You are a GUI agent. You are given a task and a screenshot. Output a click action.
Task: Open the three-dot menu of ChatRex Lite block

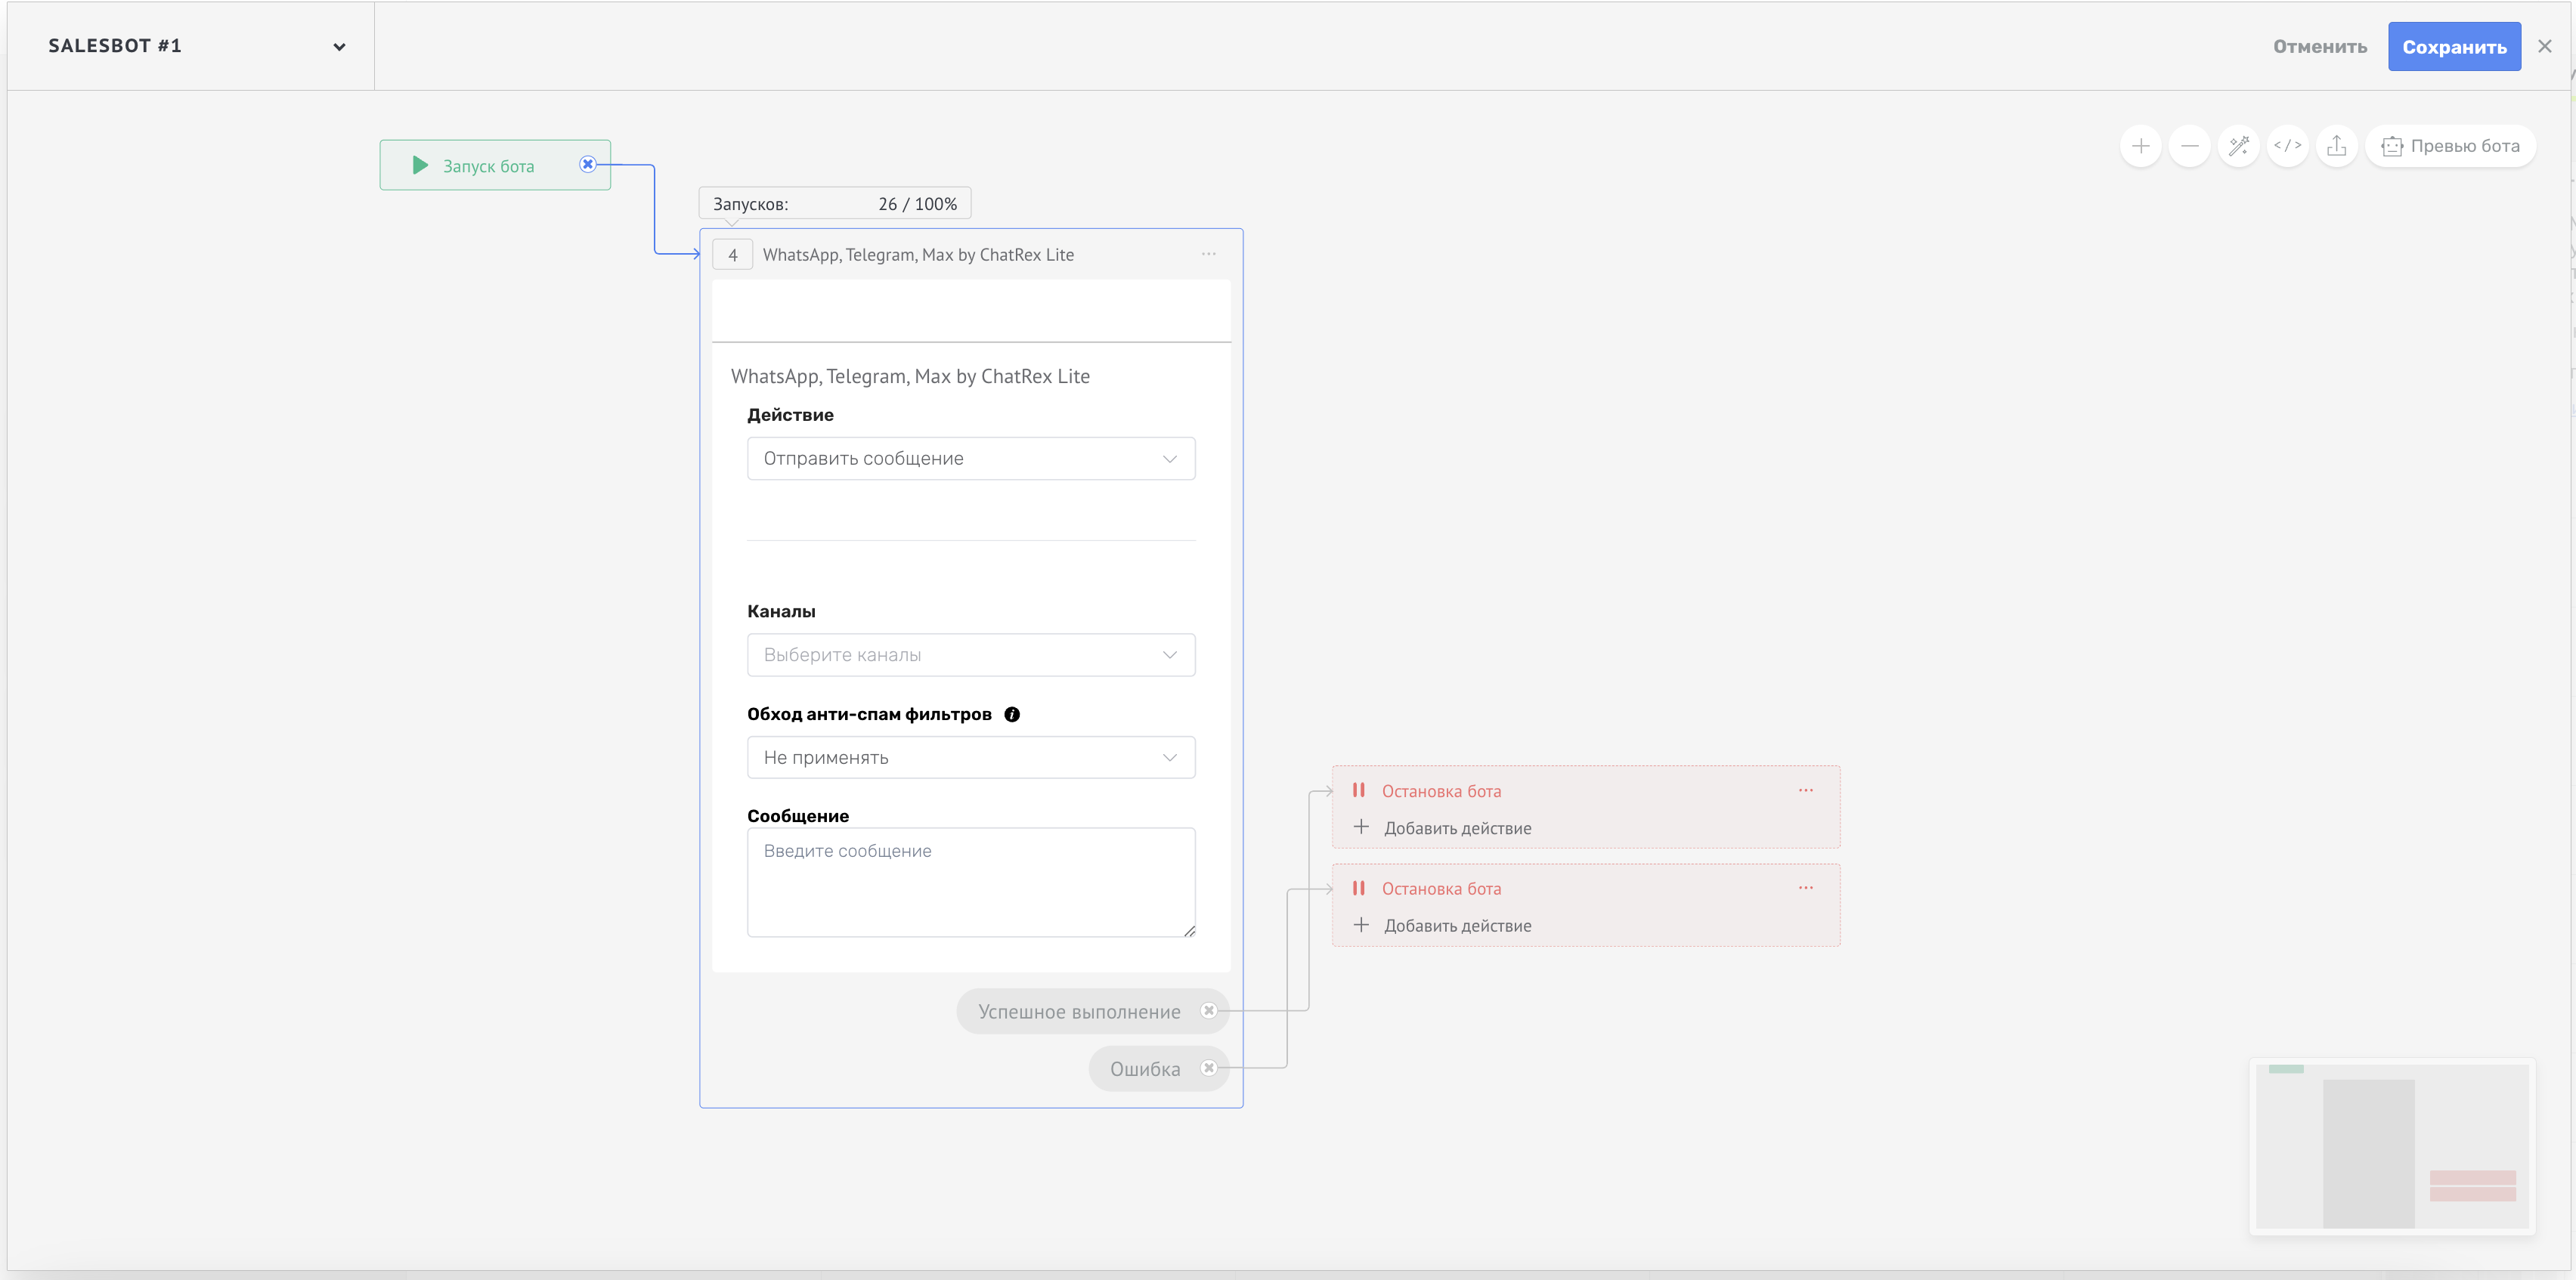pyautogui.click(x=1209, y=254)
